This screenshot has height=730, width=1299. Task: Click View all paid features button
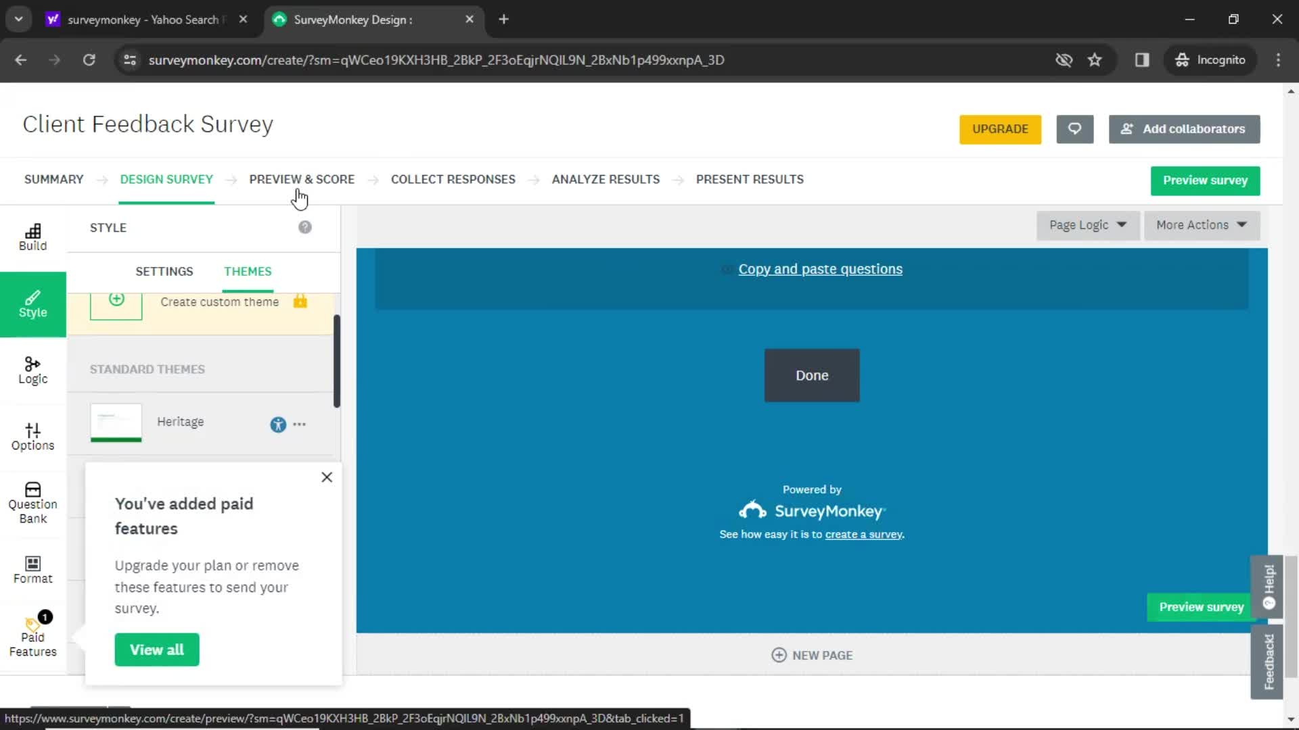157,650
